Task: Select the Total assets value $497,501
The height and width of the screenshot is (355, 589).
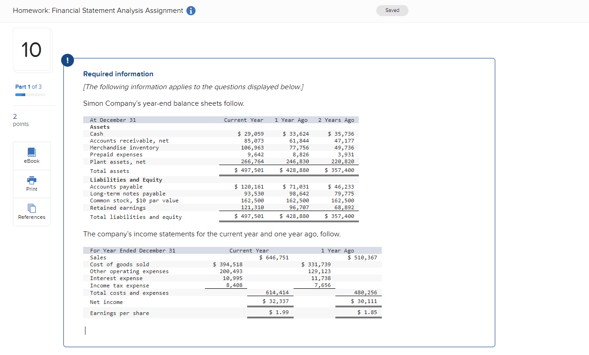Action: coord(248,170)
